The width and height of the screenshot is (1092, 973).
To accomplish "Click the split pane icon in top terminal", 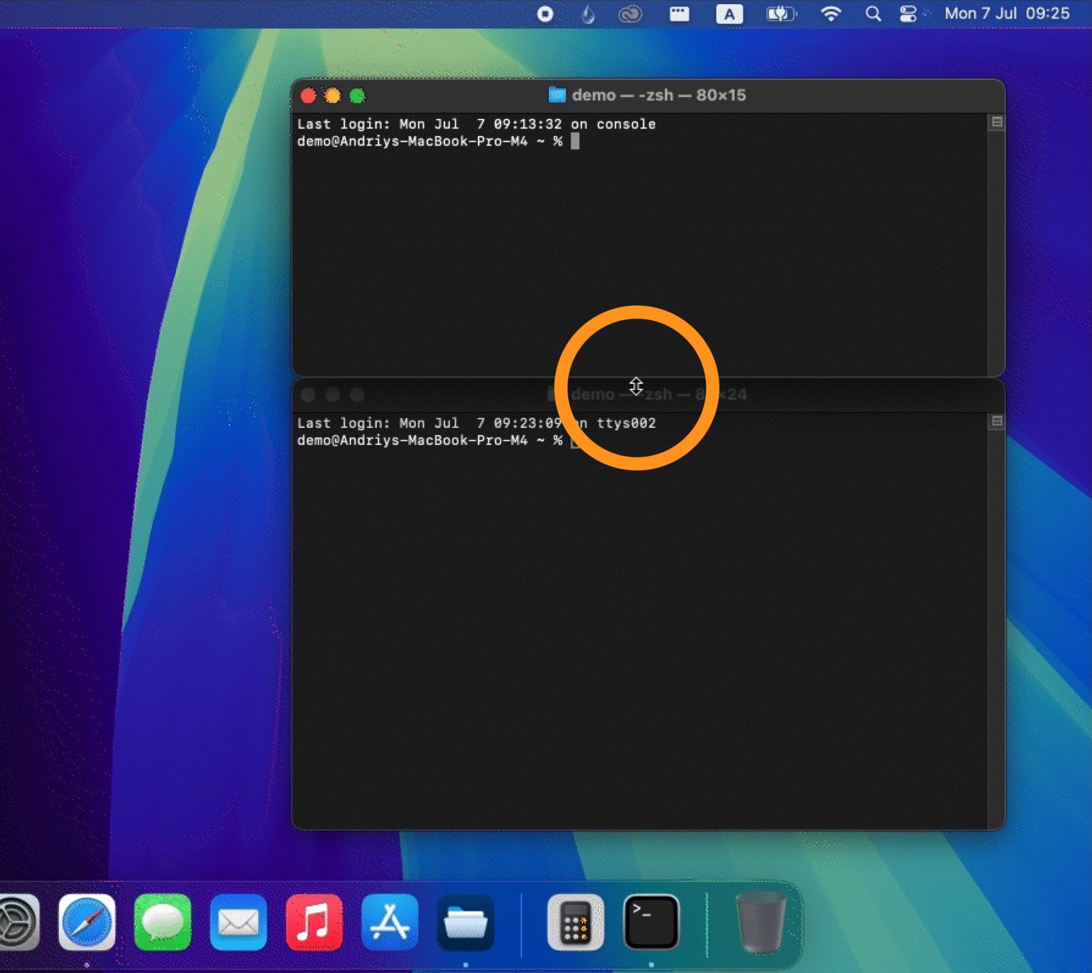I will [996, 122].
